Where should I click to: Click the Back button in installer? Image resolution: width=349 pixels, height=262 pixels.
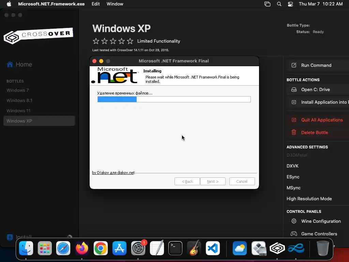[187, 181]
